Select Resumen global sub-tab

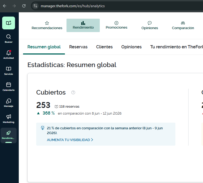coord(44,47)
